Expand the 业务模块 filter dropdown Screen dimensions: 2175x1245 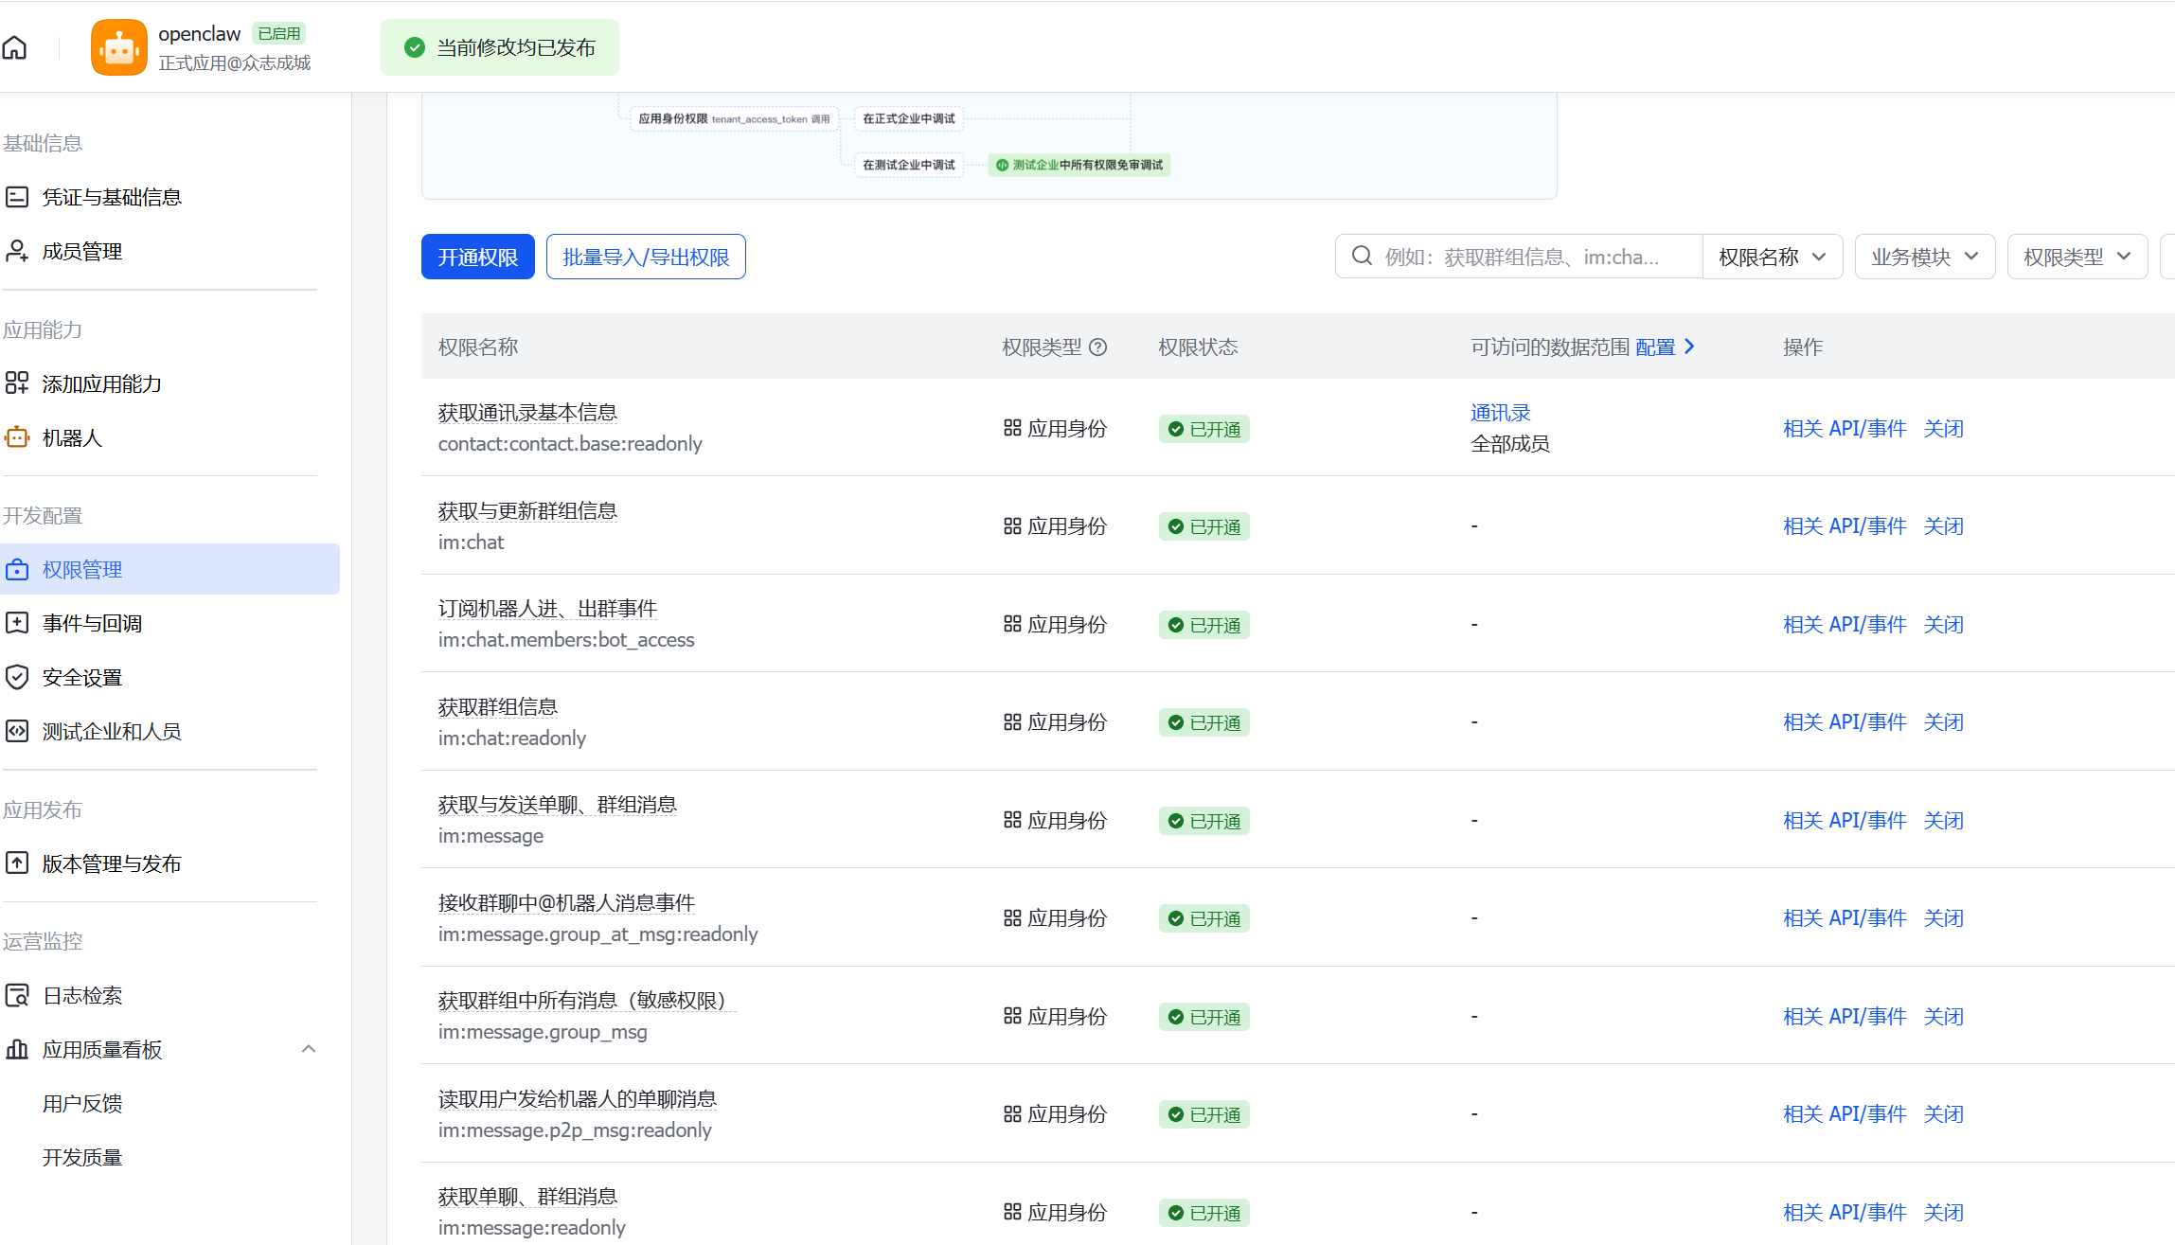click(1924, 257)
